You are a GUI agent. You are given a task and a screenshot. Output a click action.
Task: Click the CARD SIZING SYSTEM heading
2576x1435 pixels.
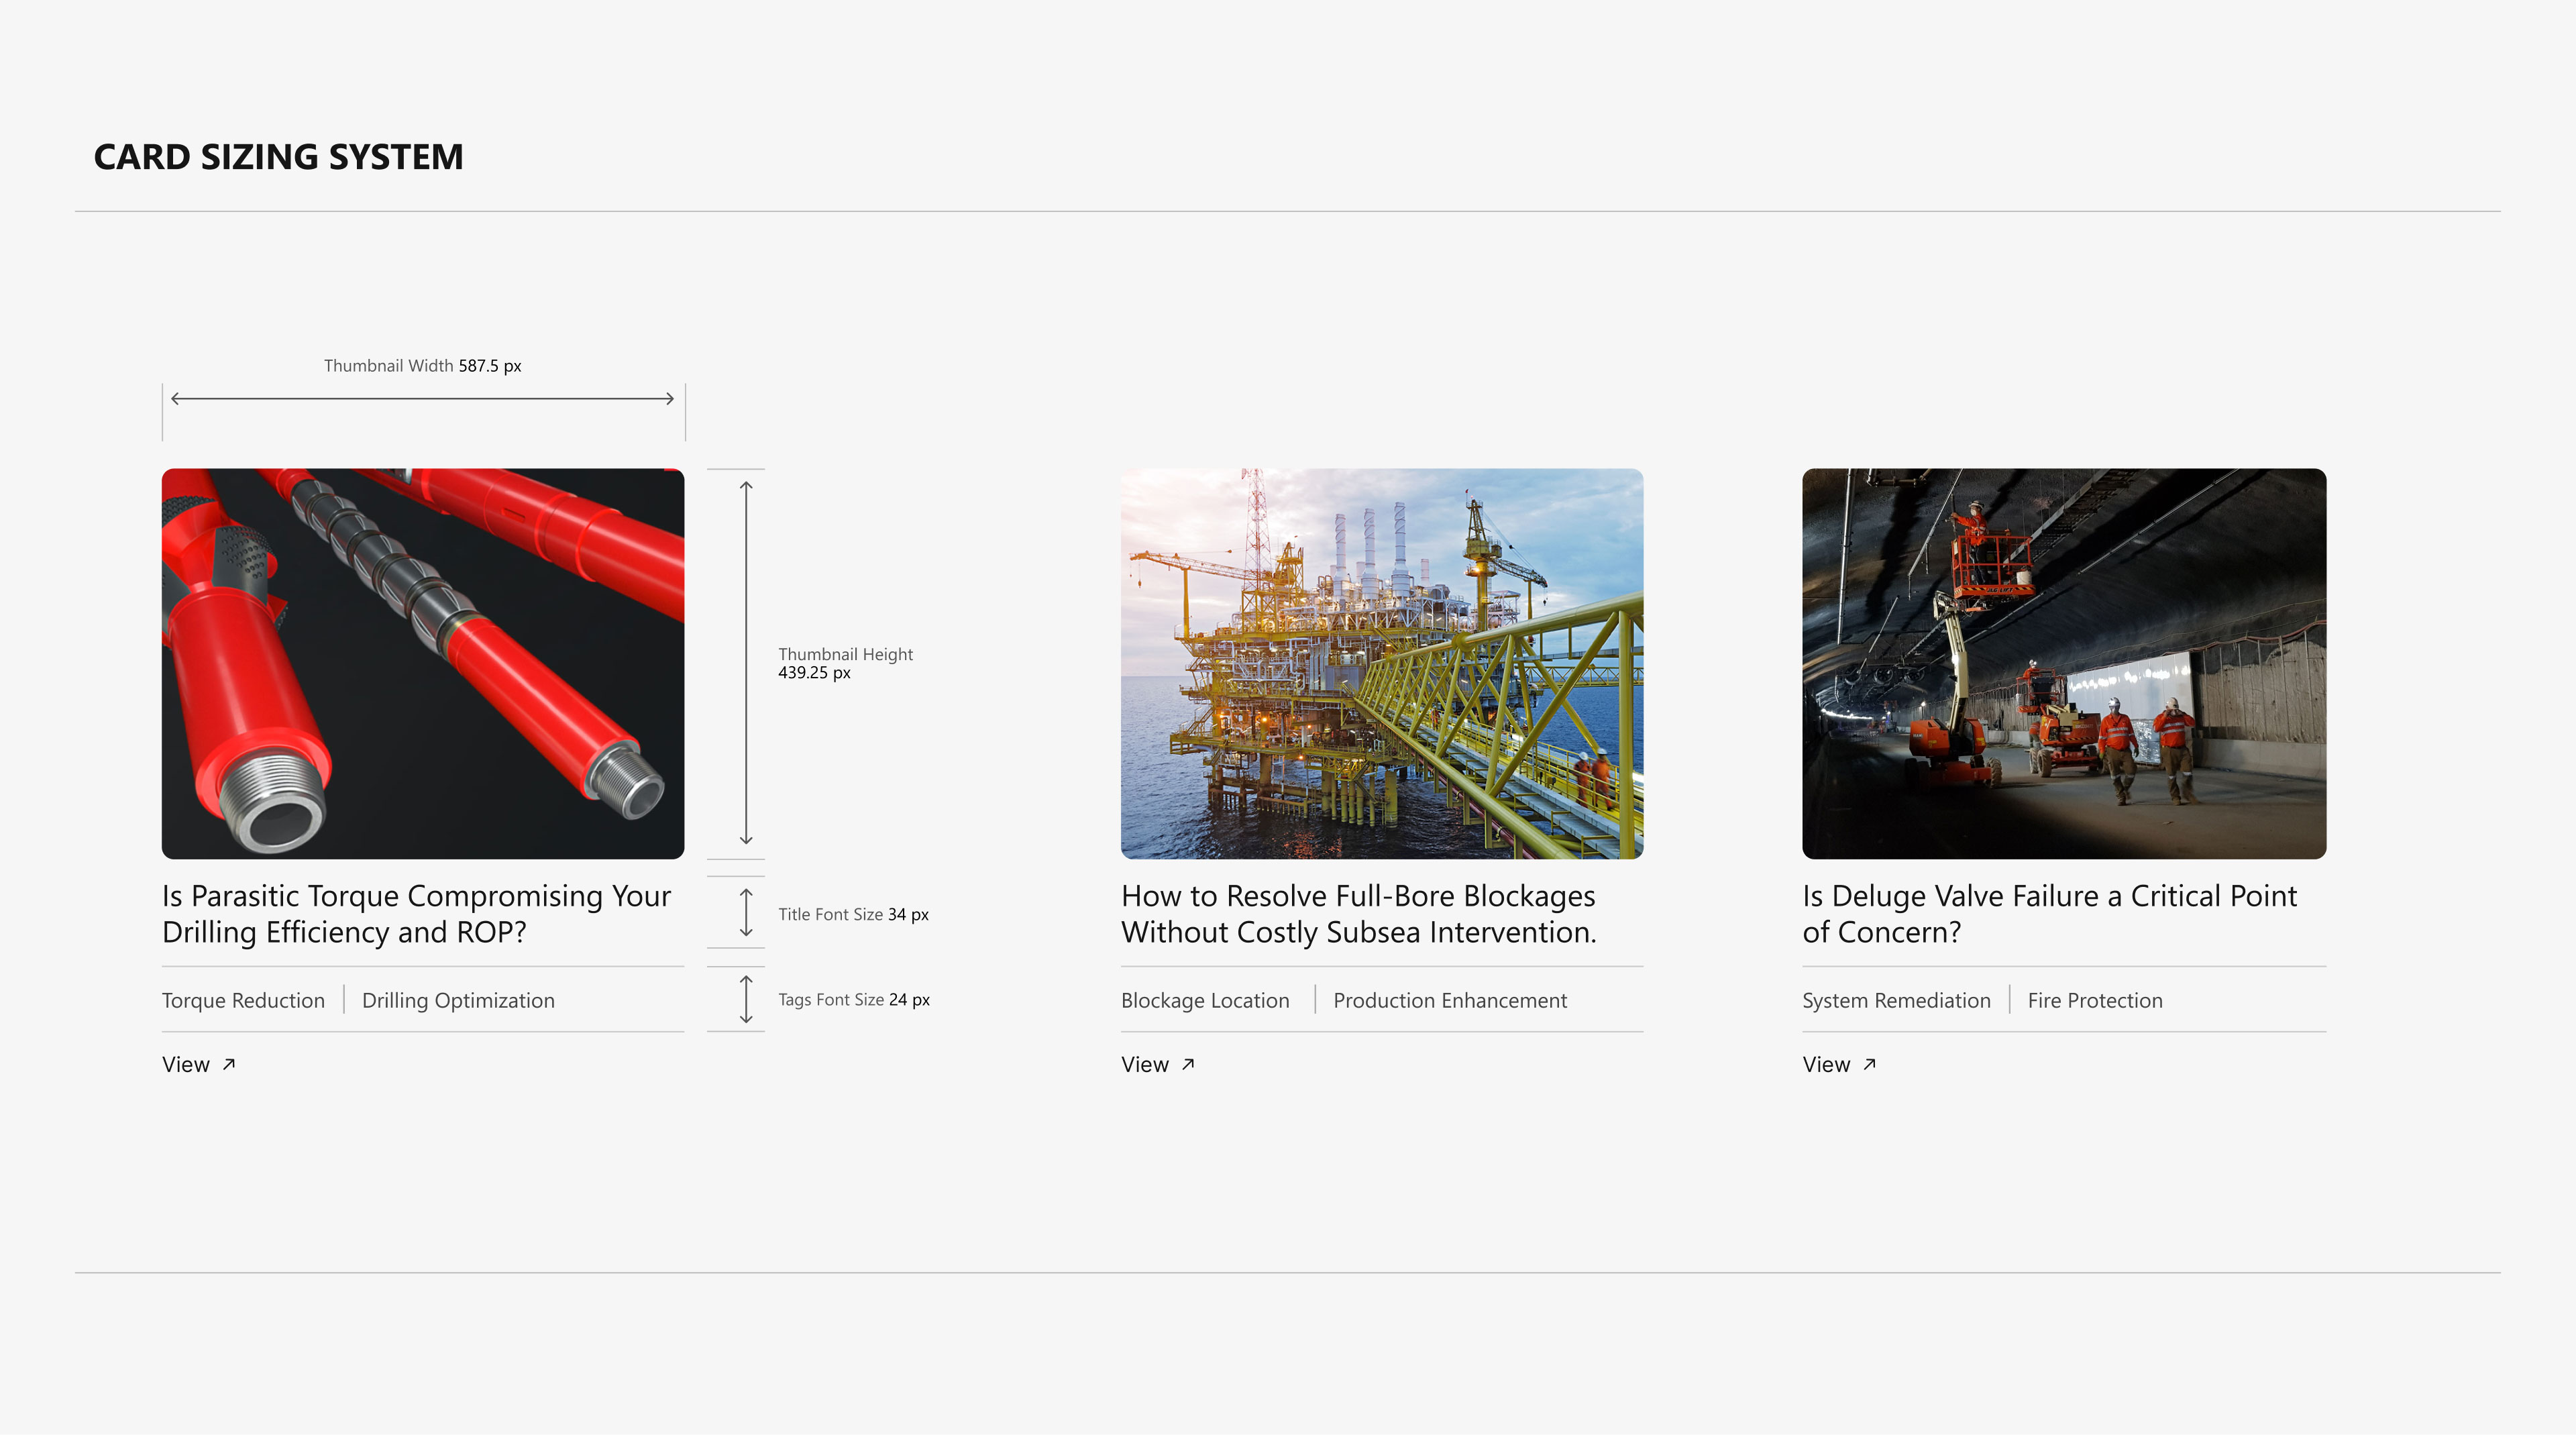[x=278, y=157]
